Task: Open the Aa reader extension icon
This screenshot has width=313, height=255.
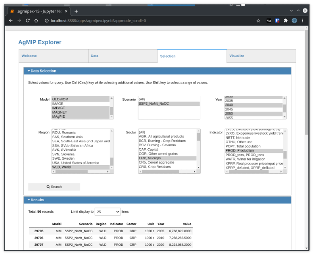Action: click(x=269, y=21)
